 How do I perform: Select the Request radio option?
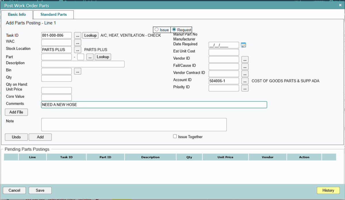point(174,30)
